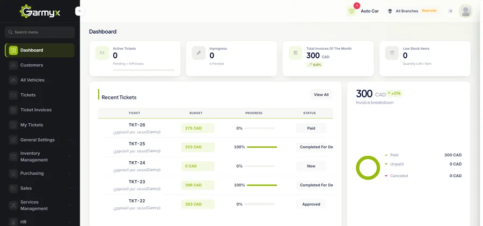Image resolution: width=483 pixels, height=226 pixels.
Task: Click the invoice breakdown donut chart
Action: [368, 168]
